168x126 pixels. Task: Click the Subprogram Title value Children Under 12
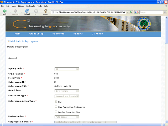[x=63, y=86]
